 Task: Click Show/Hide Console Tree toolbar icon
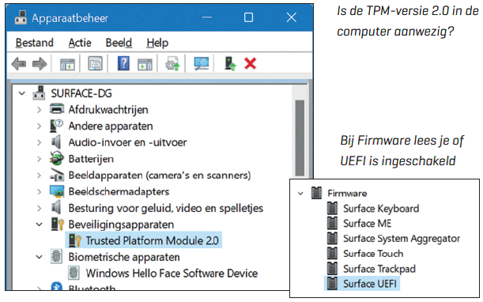tap(67, 64)
